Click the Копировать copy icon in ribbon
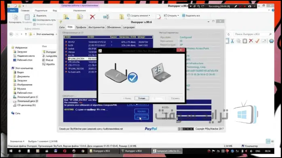 15,17
